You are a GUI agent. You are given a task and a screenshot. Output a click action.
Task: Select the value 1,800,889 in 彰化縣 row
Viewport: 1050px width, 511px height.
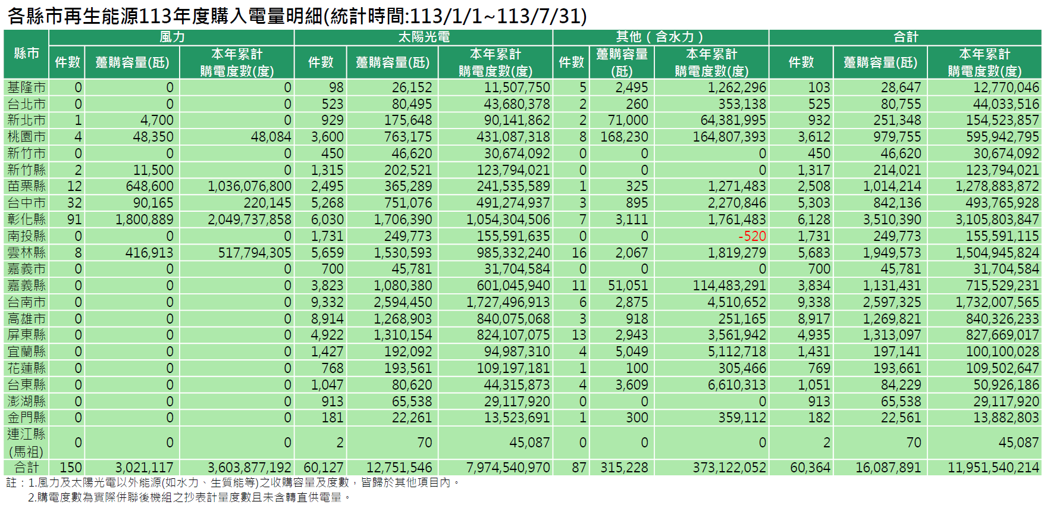click(x=145, y=220)
